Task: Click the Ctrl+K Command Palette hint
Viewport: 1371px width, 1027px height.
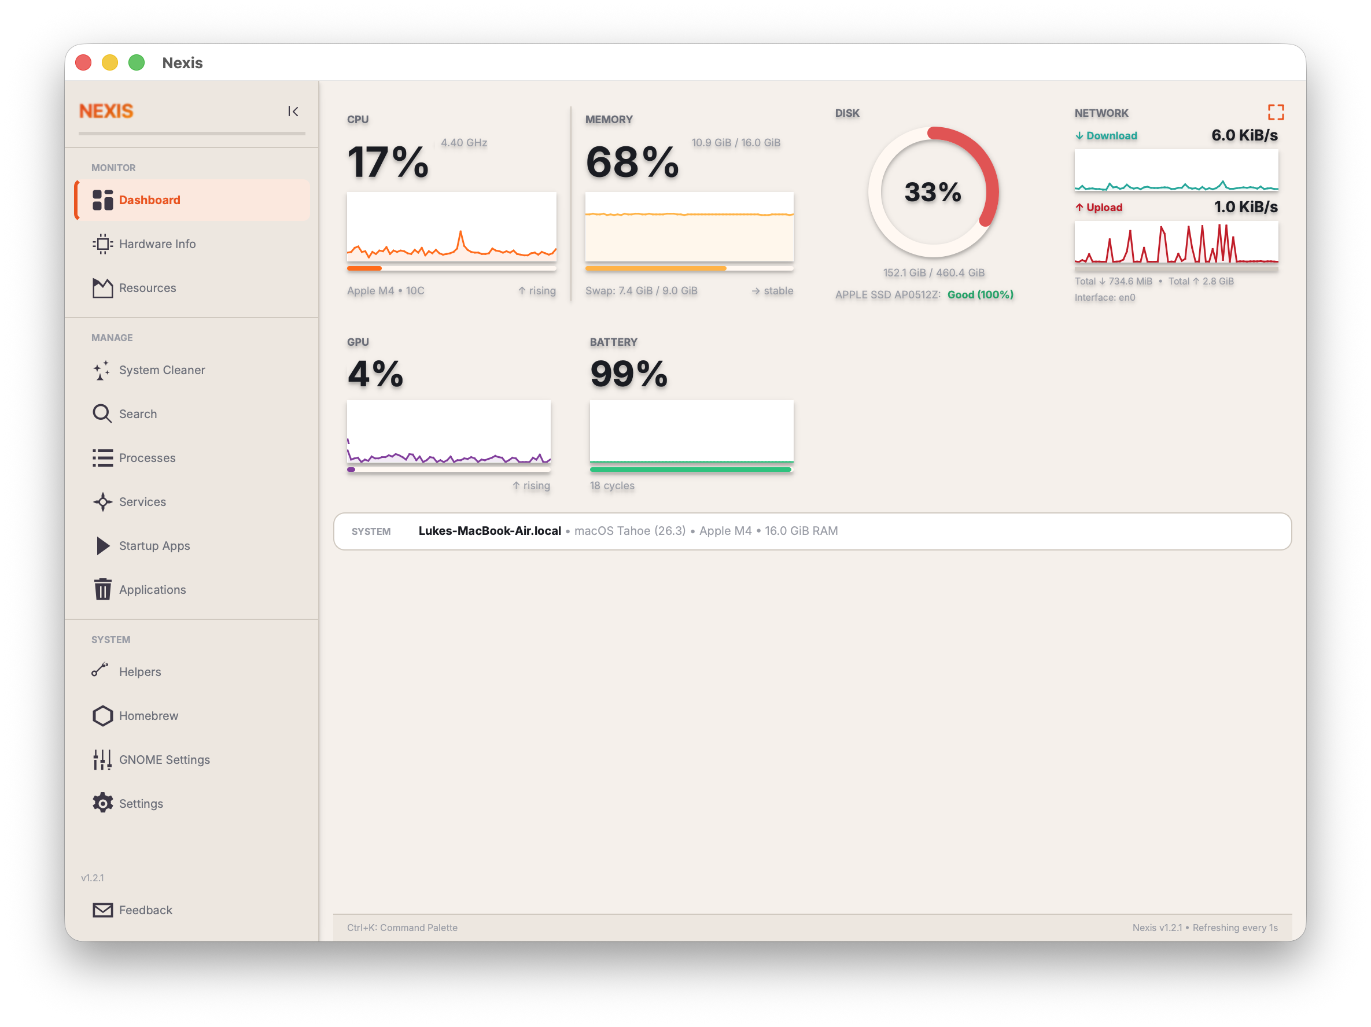Action: (x=402, y=928)
